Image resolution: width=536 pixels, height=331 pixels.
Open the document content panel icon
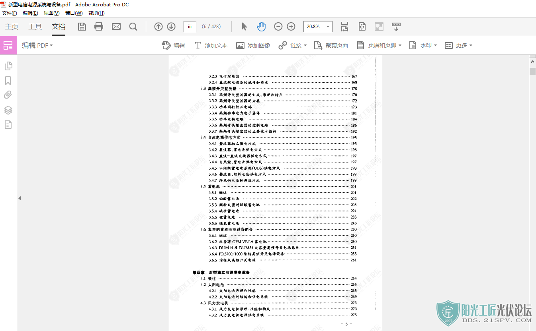click(8, 125)
